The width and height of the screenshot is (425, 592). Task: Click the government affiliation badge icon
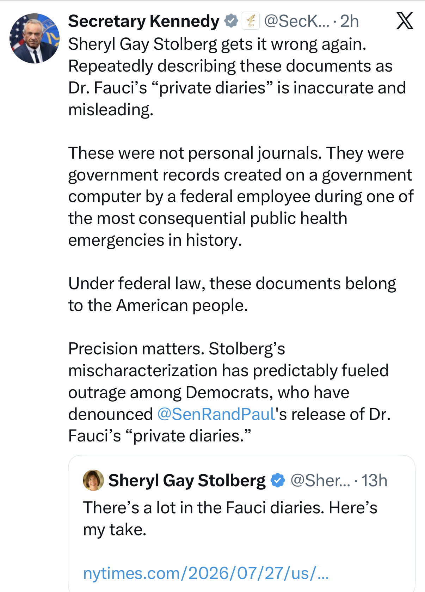[251, 21]
